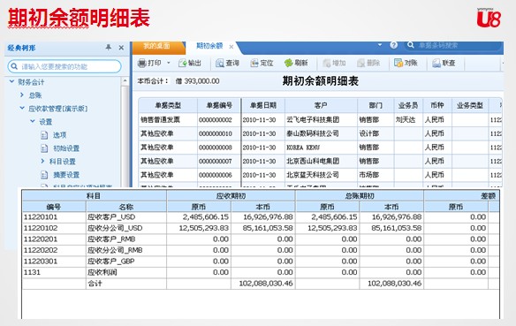Select document number 000000010

click(216, 133)
